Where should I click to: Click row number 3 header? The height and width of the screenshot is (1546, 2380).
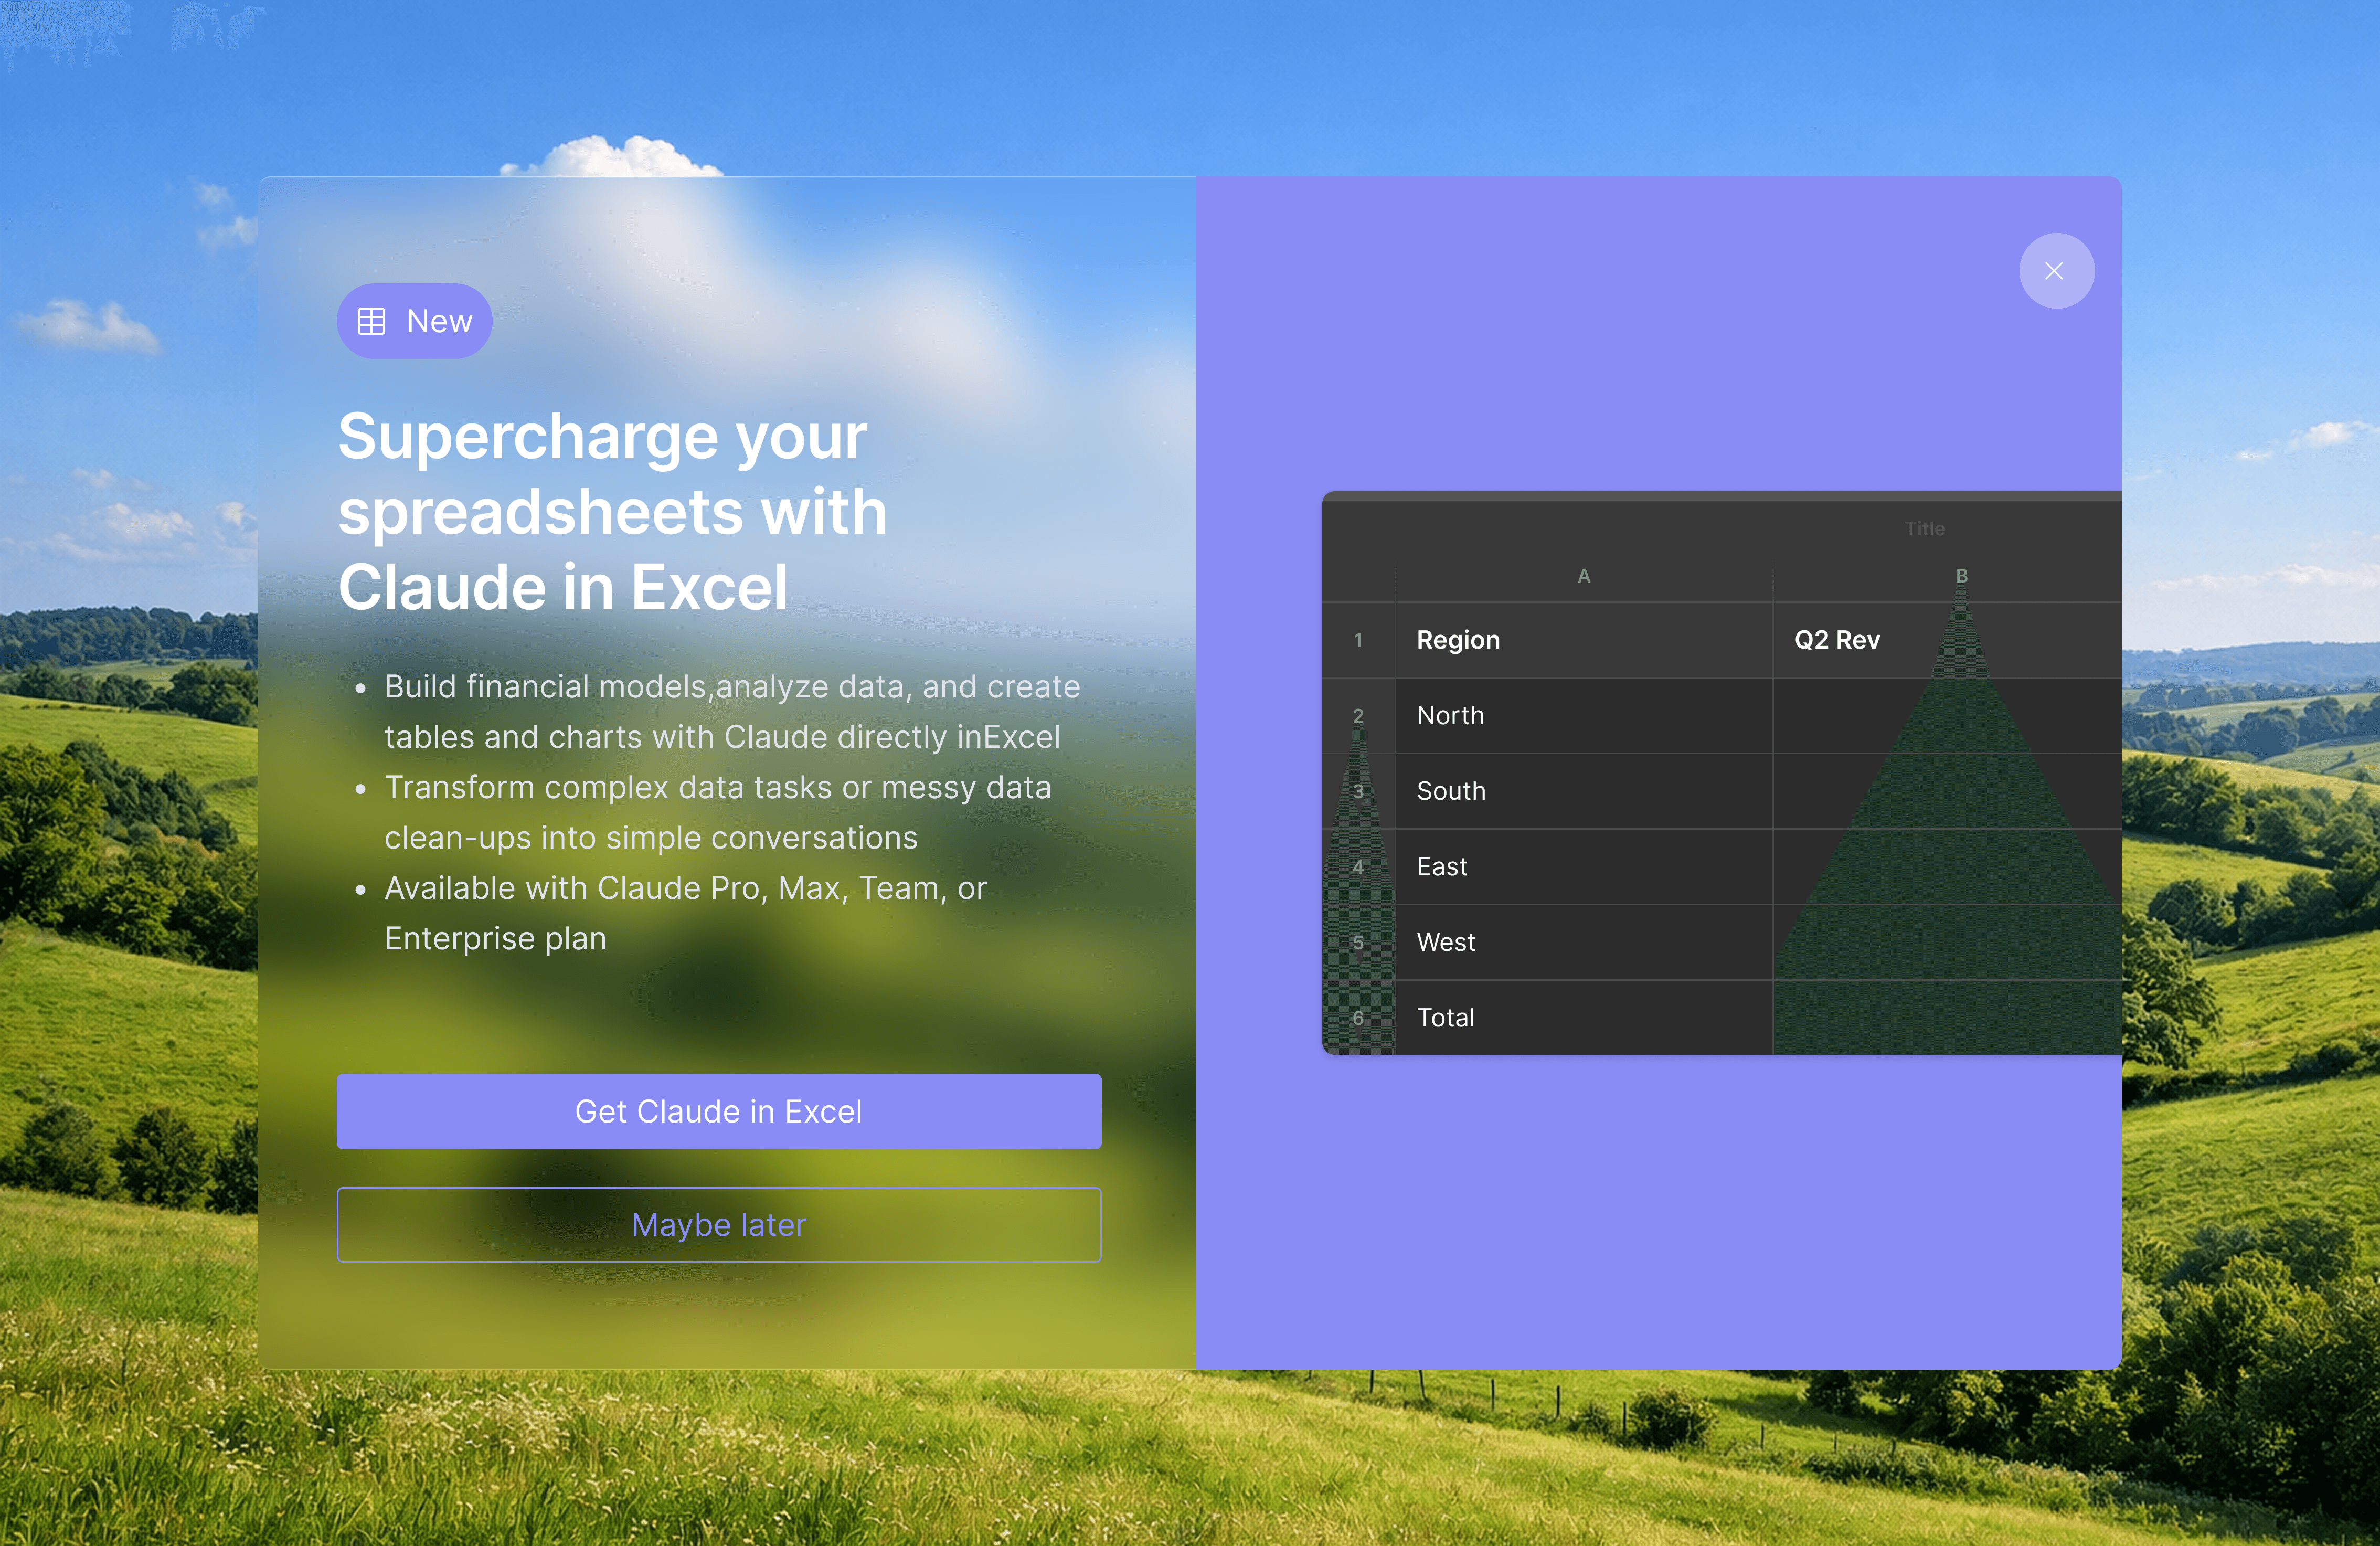pos(1358,791)
